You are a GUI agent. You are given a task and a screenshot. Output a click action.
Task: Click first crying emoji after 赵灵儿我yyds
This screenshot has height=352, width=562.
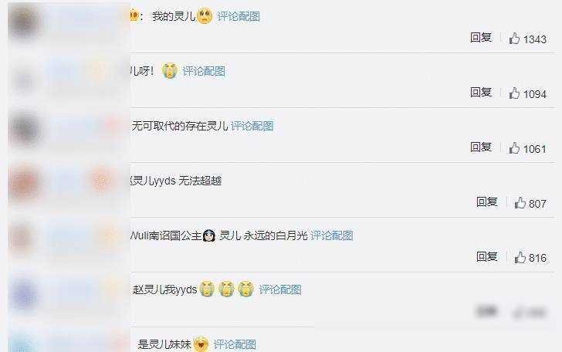click(x=207, y=289)
